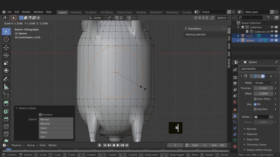Open the Add Modifier dropdown
This screenshot has height=157, width=280.
tap(259, 69)
